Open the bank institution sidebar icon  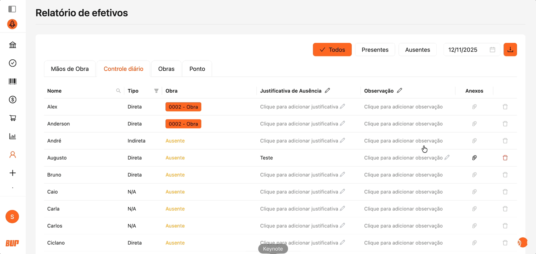click(x=13, y=45)
